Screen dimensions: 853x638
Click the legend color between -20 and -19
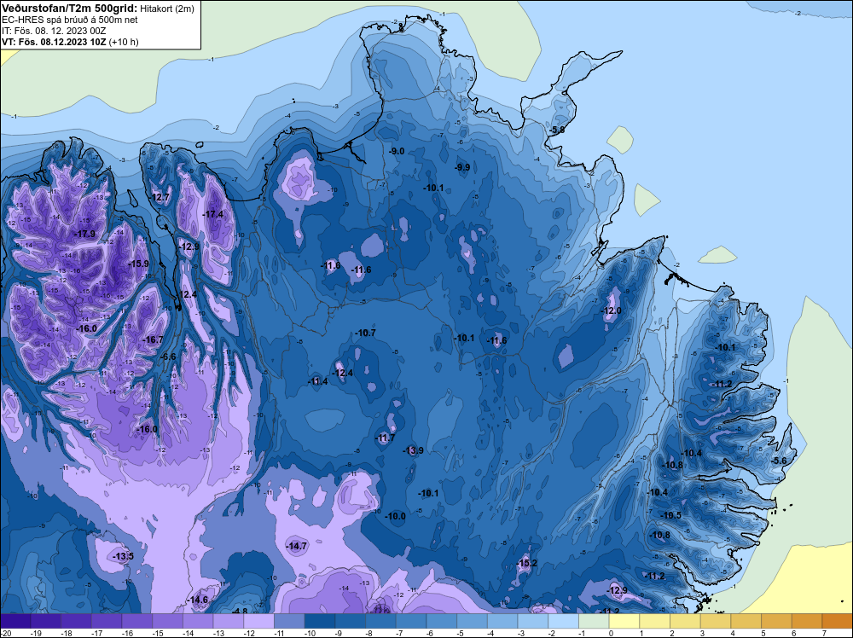(x=15, y=621)
